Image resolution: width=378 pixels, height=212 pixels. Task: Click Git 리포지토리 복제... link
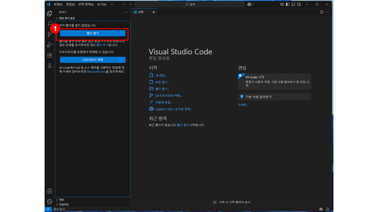coord(169,96)
